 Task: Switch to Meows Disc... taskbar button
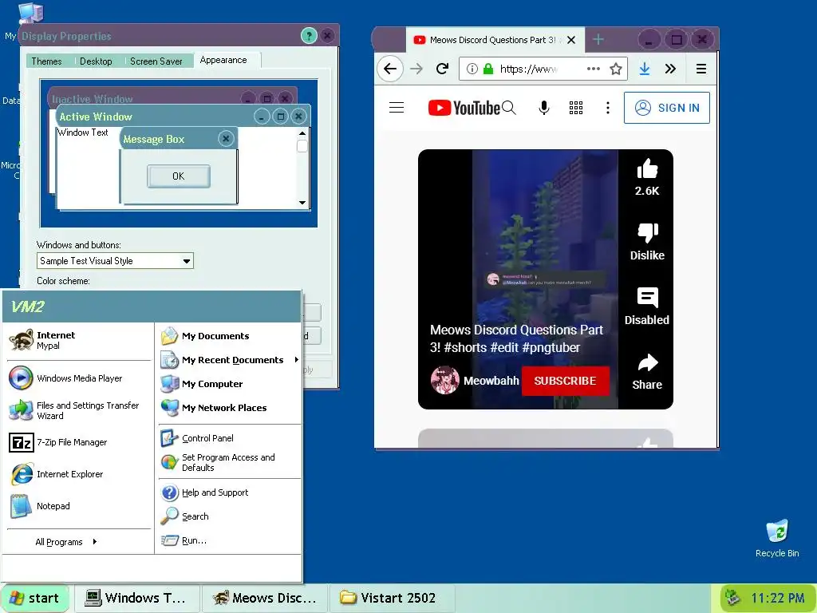[x=265, y=598]
